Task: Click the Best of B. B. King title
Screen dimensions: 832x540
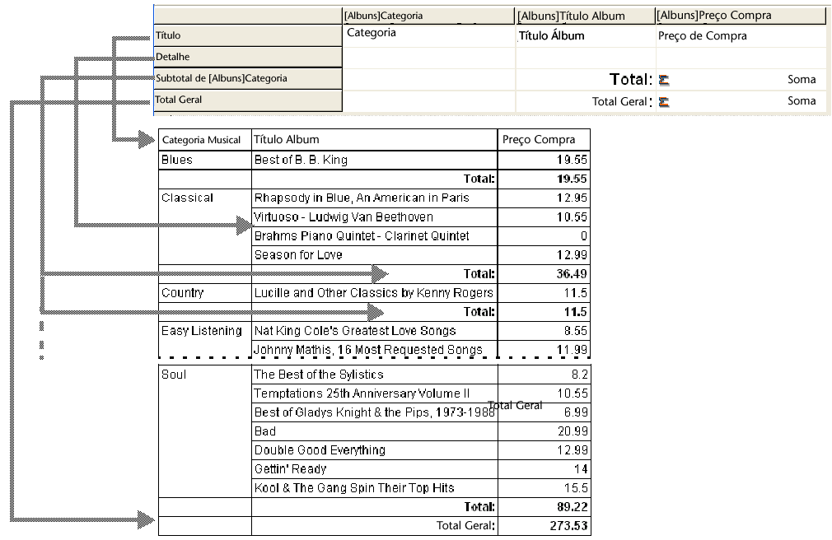Action: click(x=301, y=161)
